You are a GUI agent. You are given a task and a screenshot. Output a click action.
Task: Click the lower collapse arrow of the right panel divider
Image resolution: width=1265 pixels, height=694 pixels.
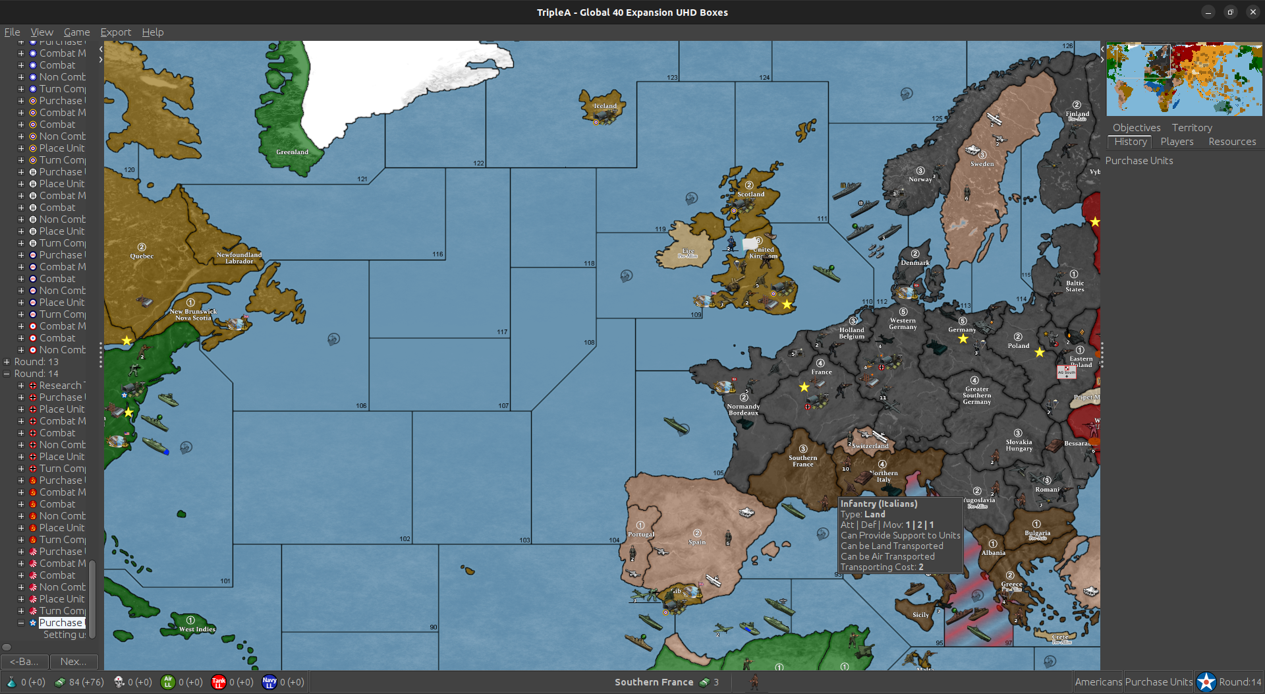[x=1102, y=59]
